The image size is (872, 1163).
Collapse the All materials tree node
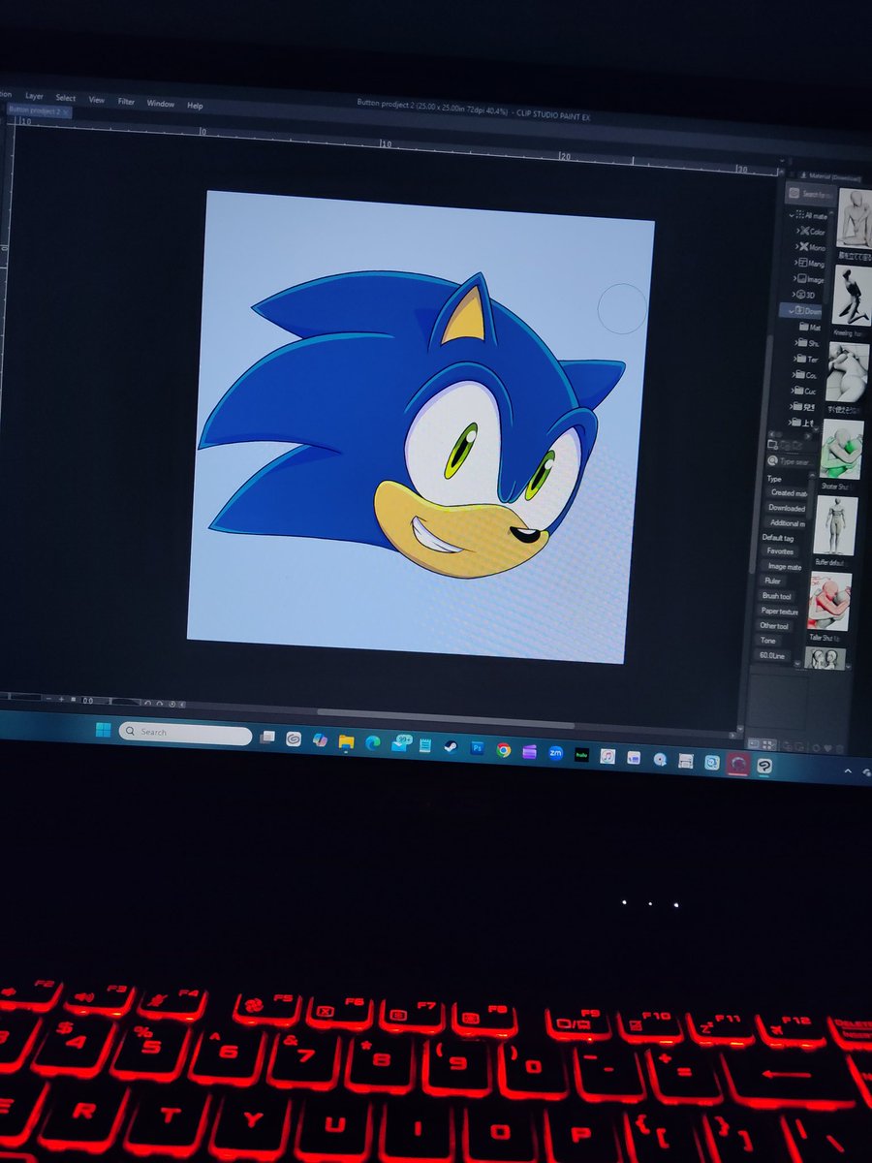pyautogui.click(x=792, y=215)
